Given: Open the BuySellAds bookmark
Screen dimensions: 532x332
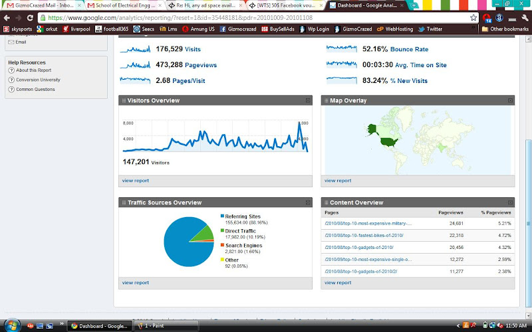Looking at the screenshot, I should [x=277, y=29].
